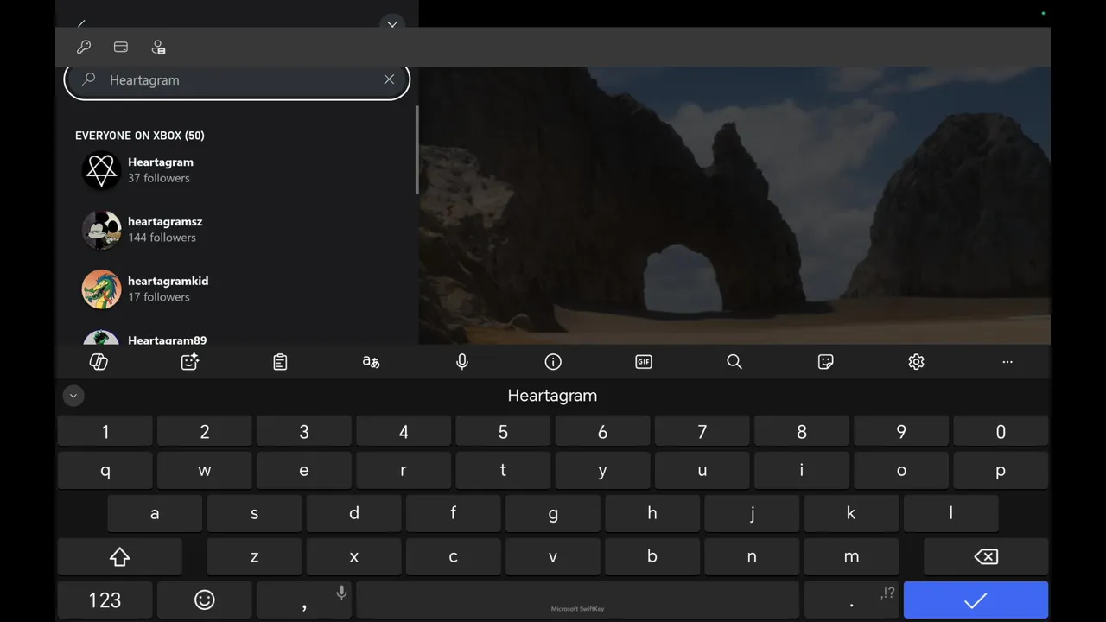Start voice typing with microphone
This screenshot has height=622, width=1106.
click(x=462, y=362)
